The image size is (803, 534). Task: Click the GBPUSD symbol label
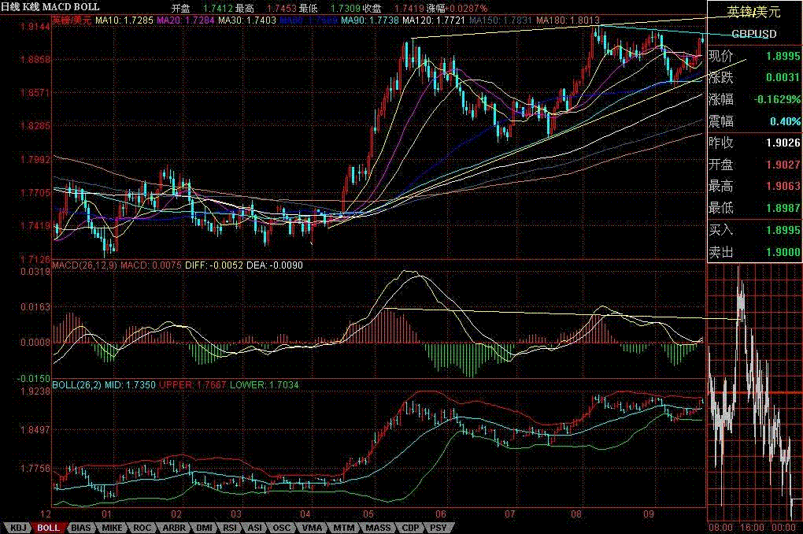[753, 34]
